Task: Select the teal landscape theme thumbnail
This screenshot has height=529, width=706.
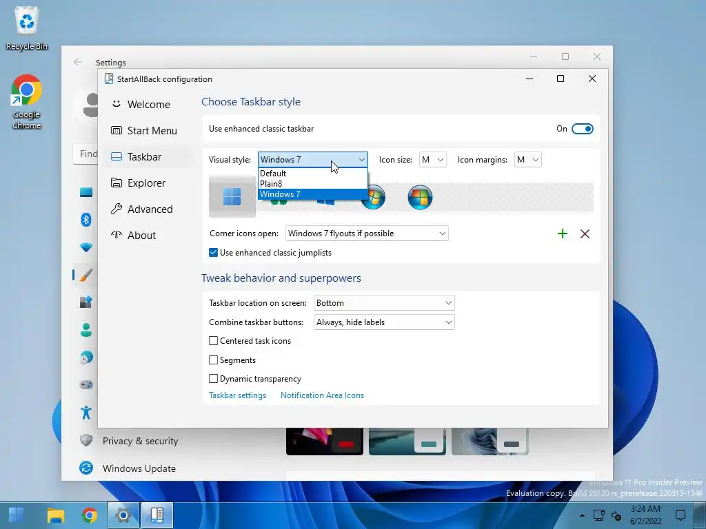Action: coord(407,442)
